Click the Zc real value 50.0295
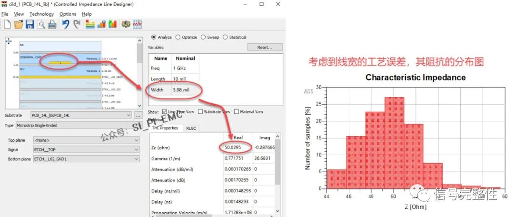The height and width of the screenshot is (217, 514). click(x=233, y=148)
